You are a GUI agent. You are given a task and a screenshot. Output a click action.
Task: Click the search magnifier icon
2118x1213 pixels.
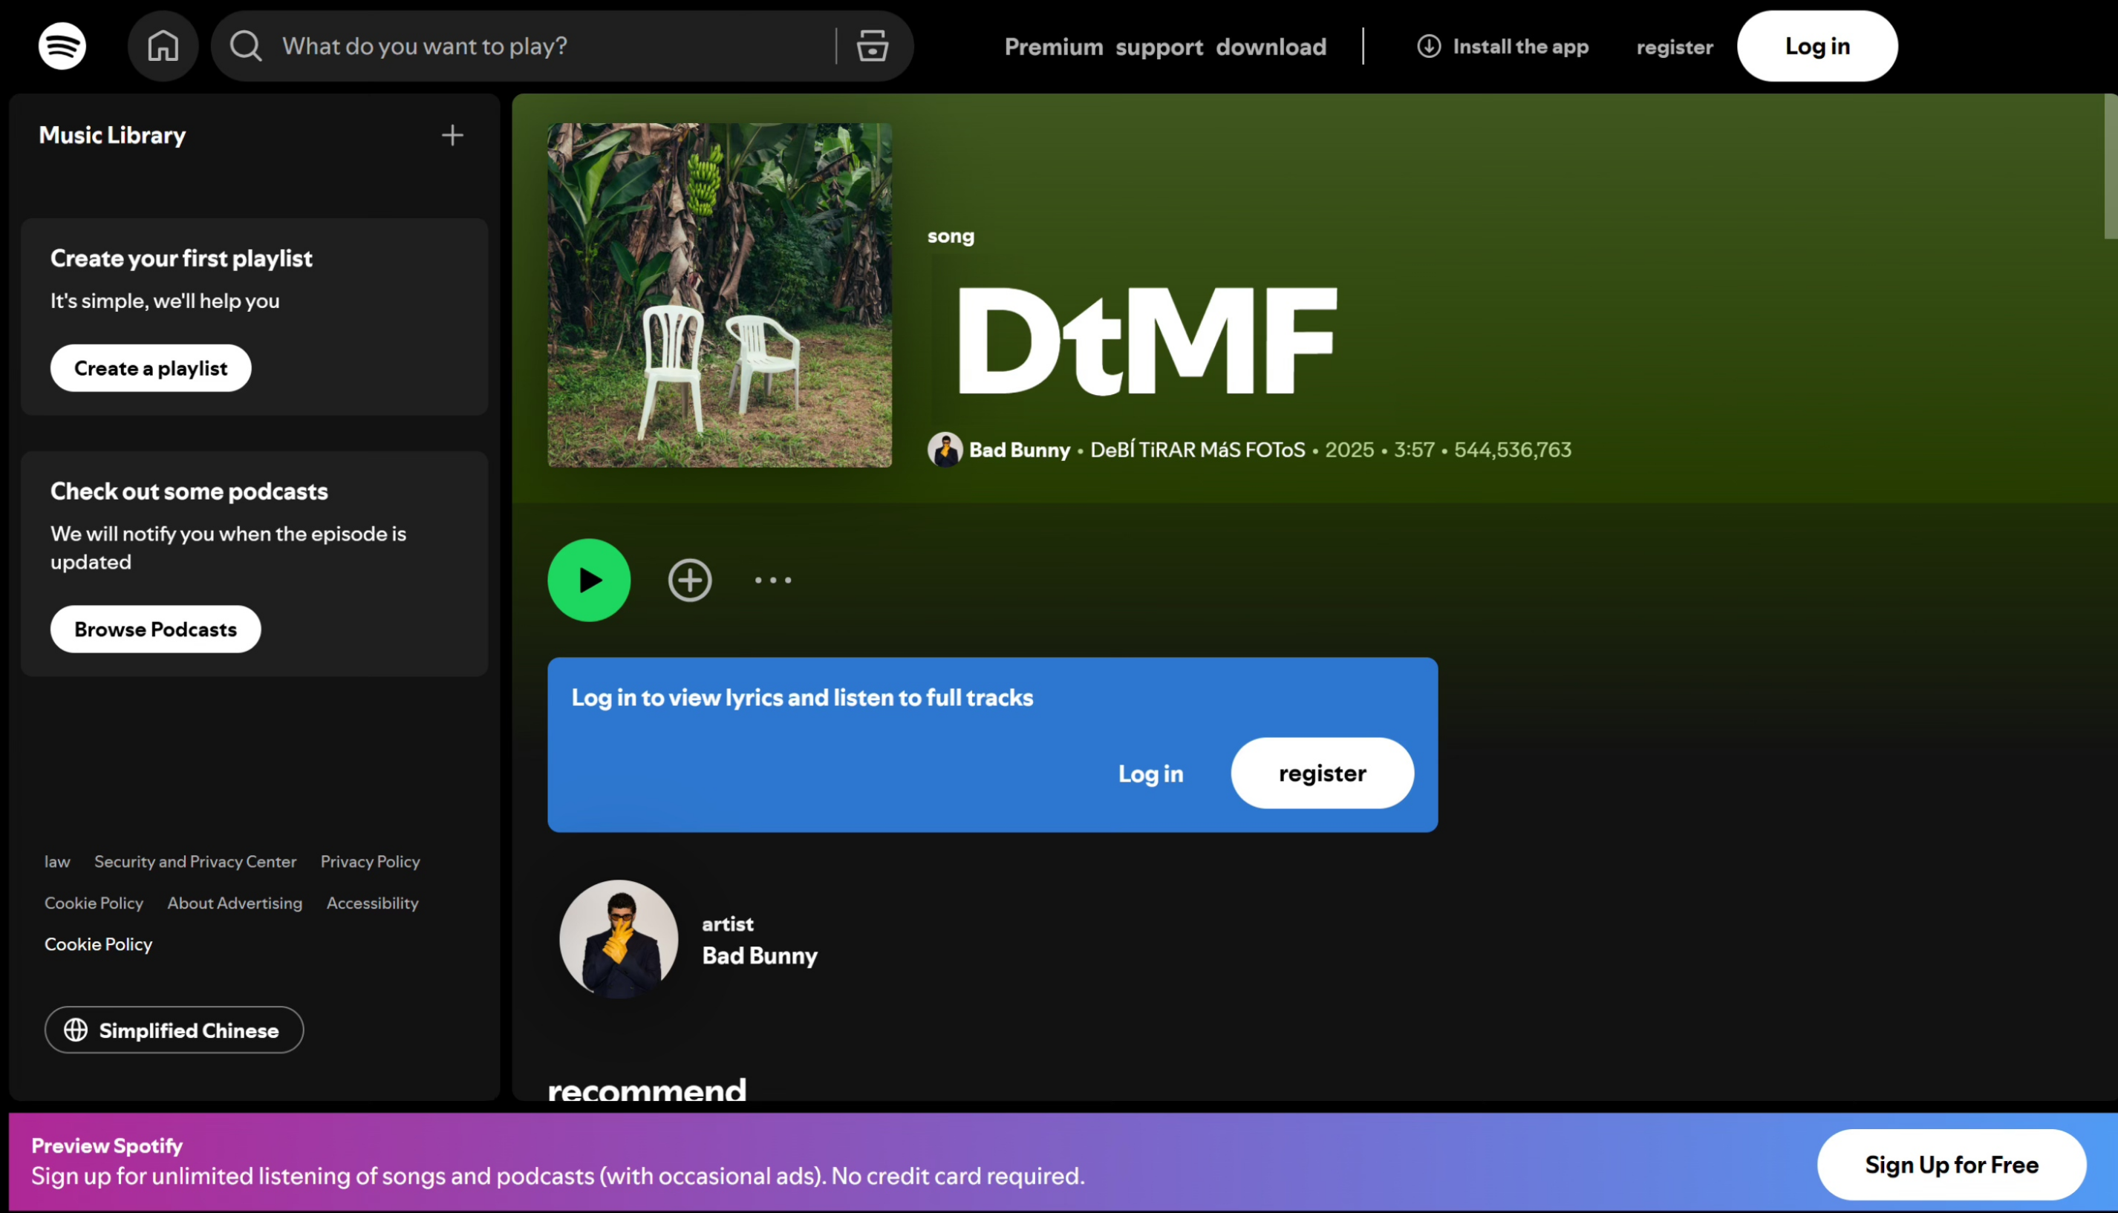(x=246, y=46)
